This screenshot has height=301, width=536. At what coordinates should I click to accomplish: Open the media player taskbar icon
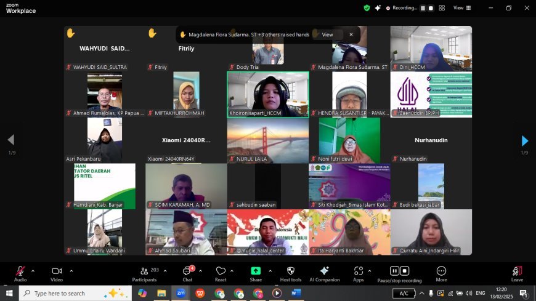click(x=277, y=293)
